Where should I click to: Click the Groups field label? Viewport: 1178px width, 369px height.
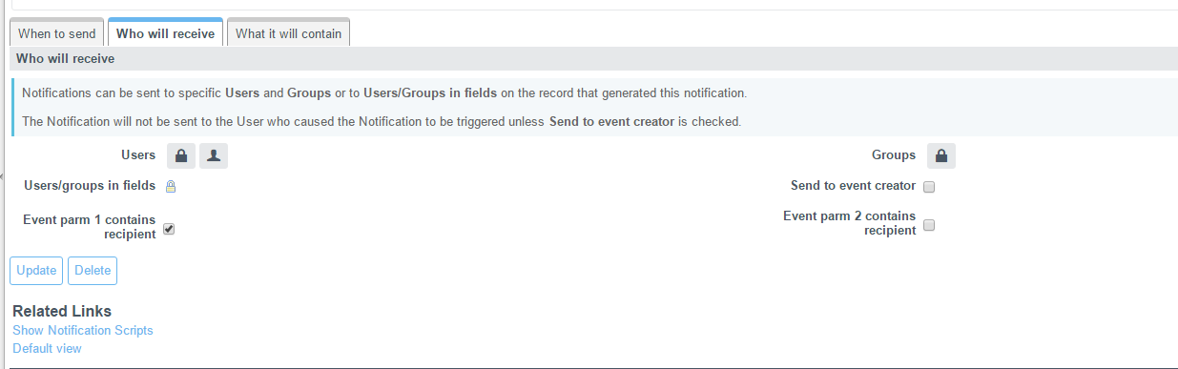[894, 155]
